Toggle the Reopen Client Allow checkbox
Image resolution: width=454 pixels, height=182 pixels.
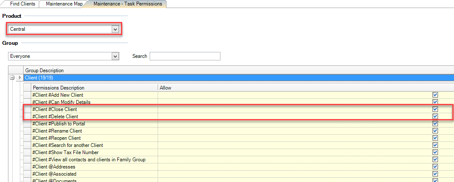pyautogui.click(x=435, y=138)
